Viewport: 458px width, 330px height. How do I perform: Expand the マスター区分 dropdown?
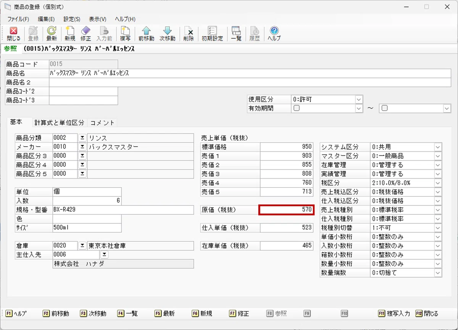click(438, 156)
